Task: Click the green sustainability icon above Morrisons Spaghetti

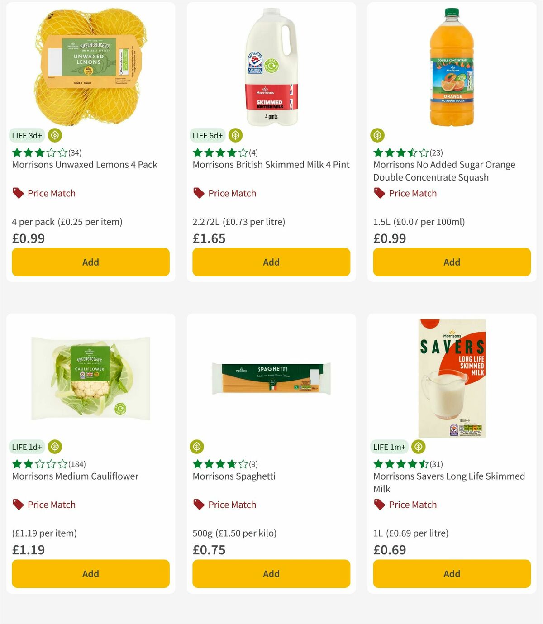Action: click(x=197, y=447)
